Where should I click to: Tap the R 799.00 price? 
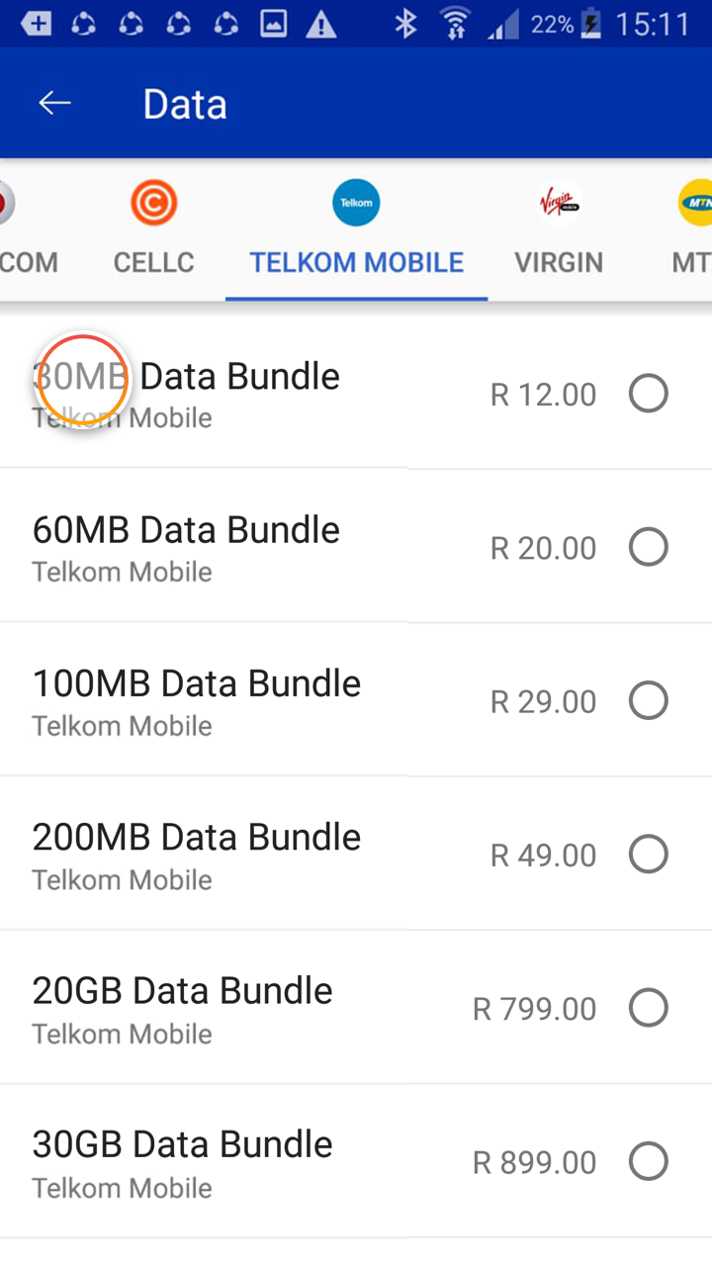point(534,1009)
